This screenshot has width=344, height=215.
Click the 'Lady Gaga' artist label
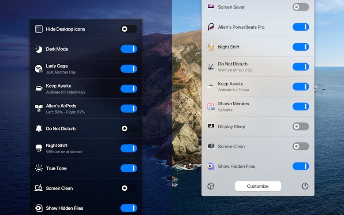[x=57, y=66]
